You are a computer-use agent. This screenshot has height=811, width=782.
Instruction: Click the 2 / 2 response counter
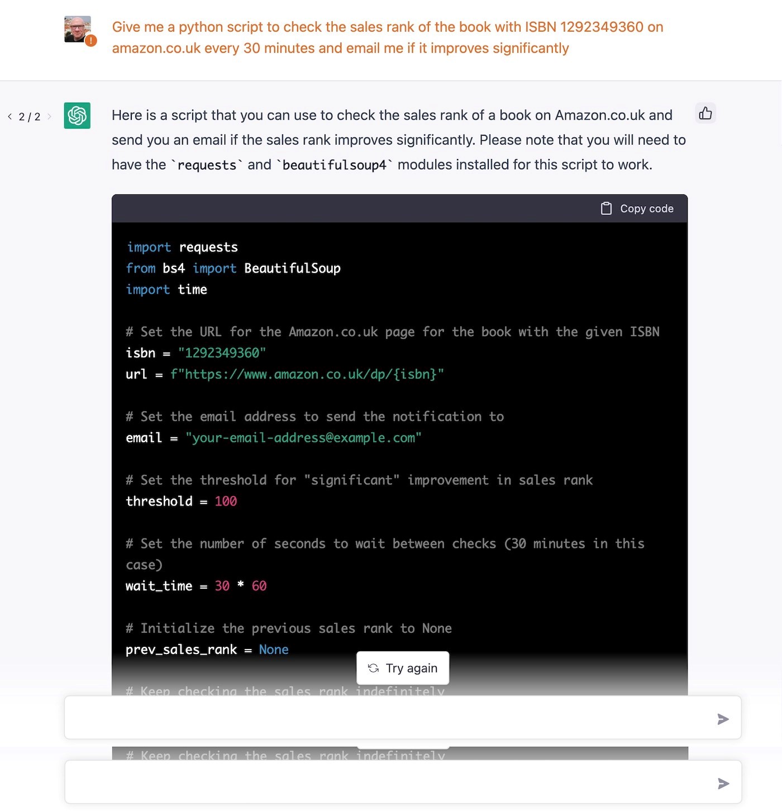(x=30, y=117)
